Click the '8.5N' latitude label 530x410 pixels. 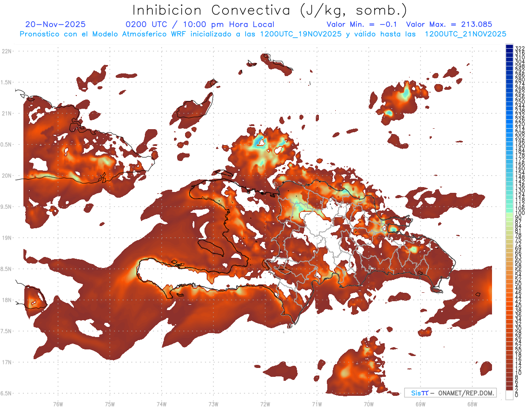7,269
